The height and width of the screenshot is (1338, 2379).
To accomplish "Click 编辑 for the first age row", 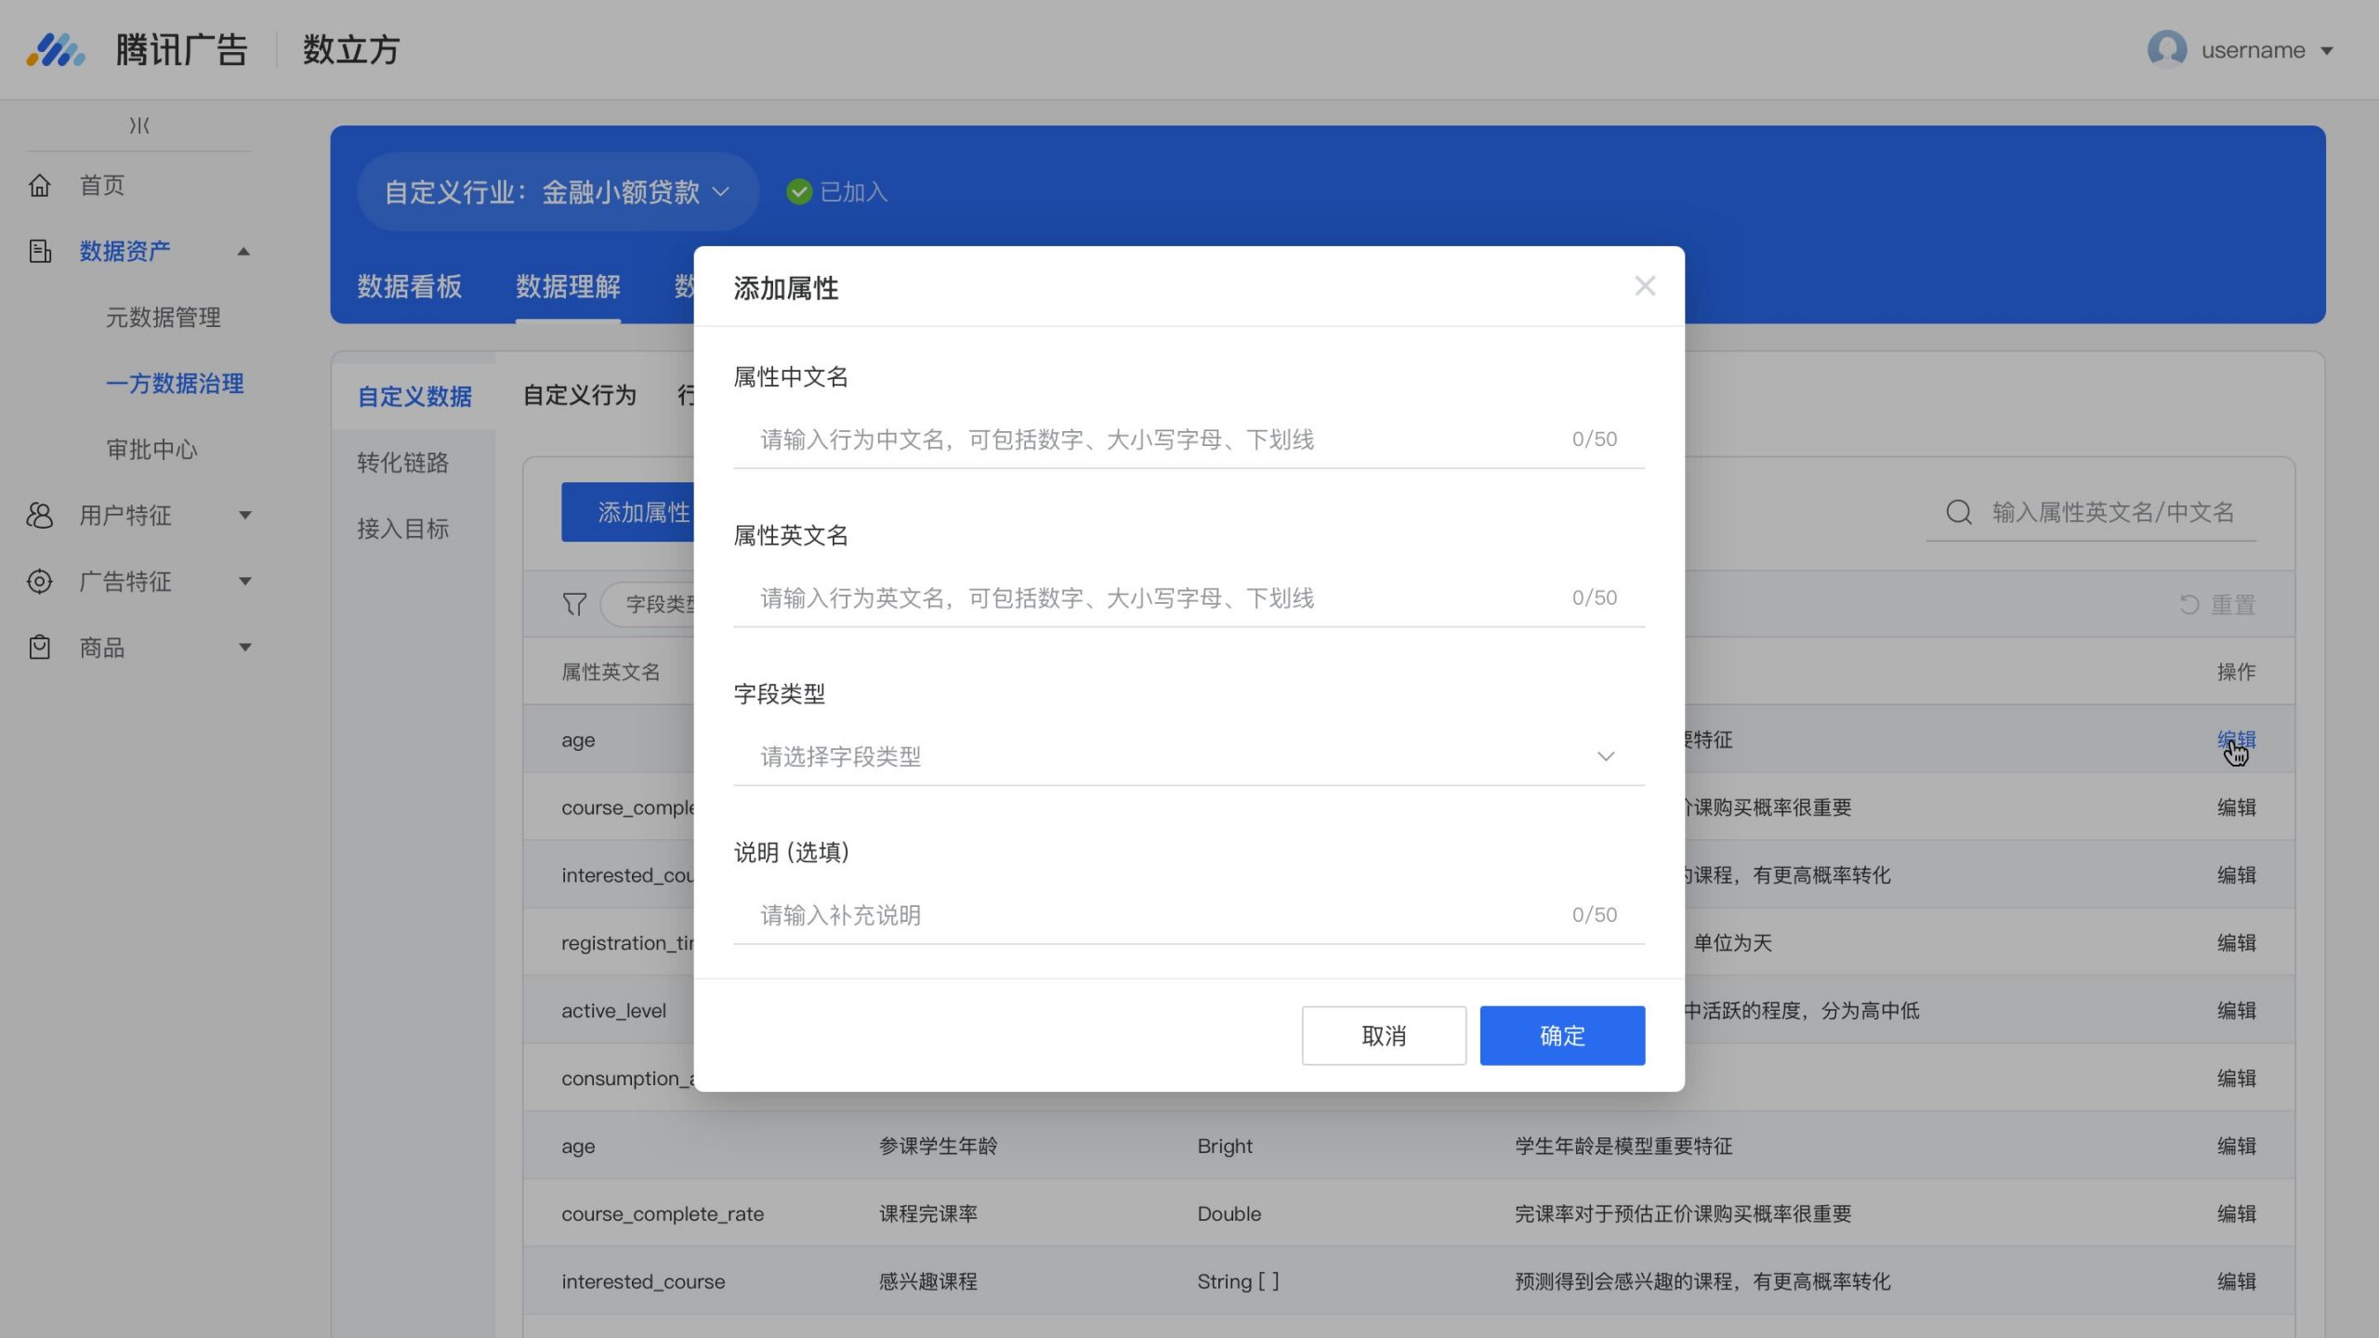I will 2236,740.
